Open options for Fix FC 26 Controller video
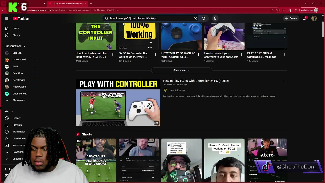The height and width of the screenshot is (183, 325). pyautogui.click(x=156, y=54)
